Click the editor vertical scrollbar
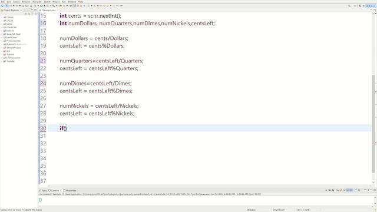The width and height of the screenshot is (377, 212). click(x=373, y=124)
